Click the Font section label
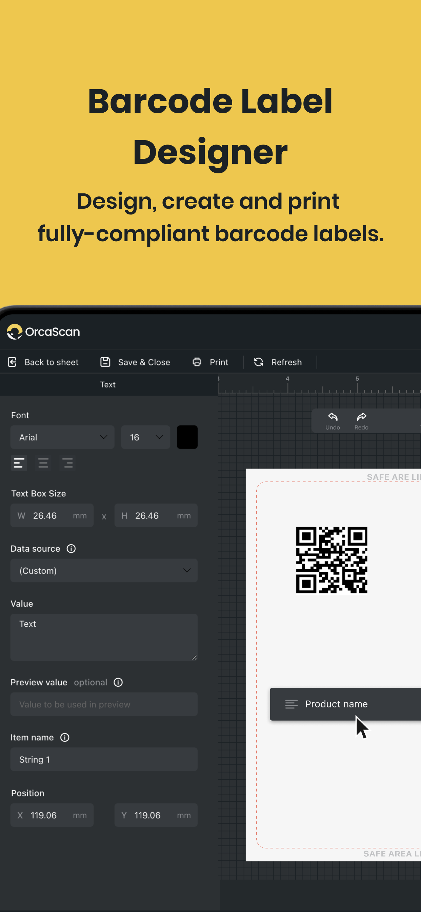 point(20,415)
